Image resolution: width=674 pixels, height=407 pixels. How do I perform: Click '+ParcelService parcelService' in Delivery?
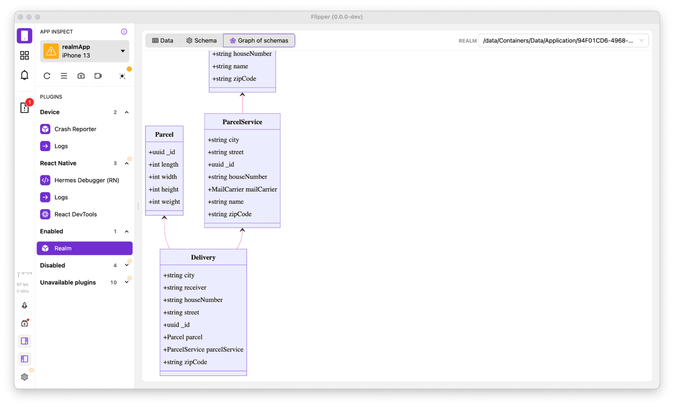203,349
